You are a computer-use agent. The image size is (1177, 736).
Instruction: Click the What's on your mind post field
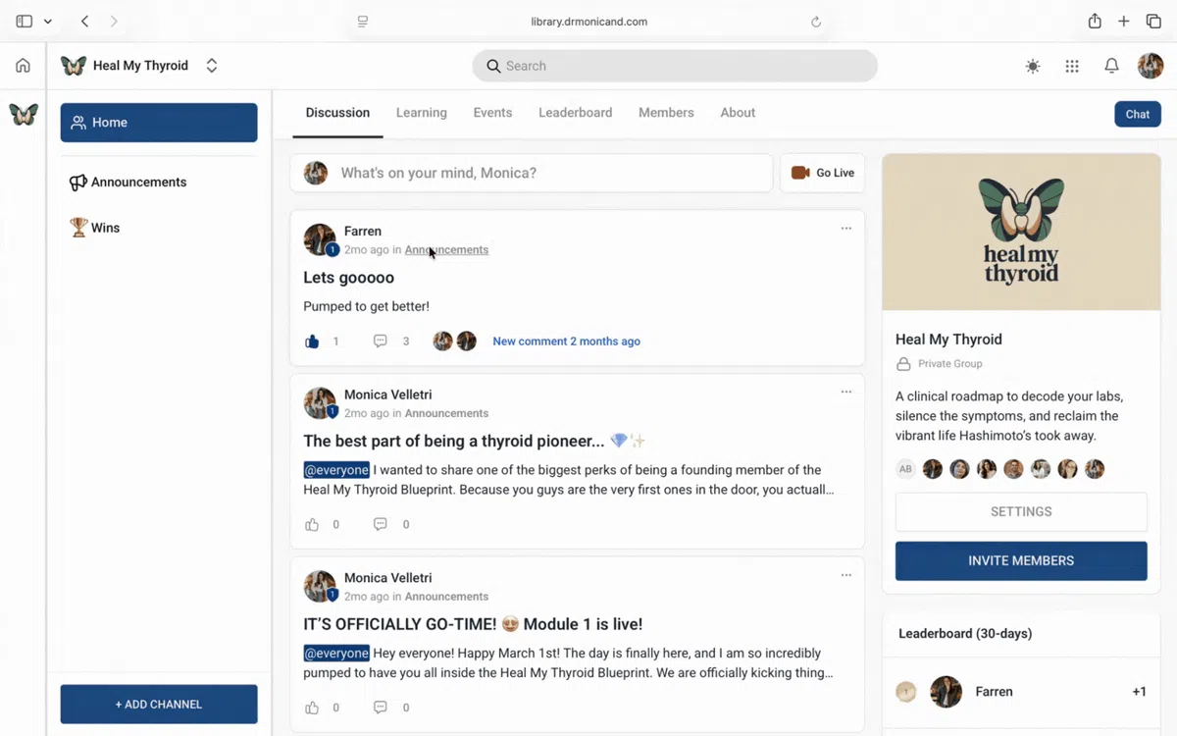[x=532, y=173]
